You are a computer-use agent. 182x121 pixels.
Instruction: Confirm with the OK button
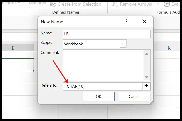(99, 96)
